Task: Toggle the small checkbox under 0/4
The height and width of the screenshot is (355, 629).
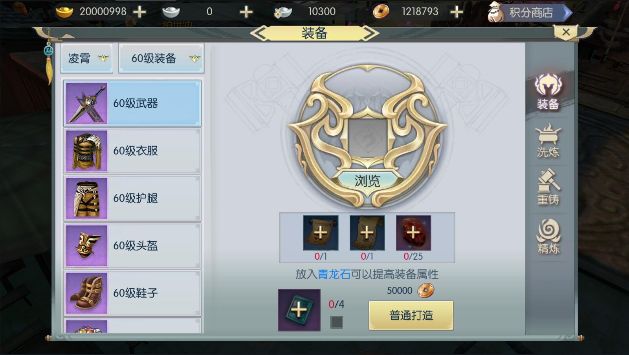Action: coord(337,322)
